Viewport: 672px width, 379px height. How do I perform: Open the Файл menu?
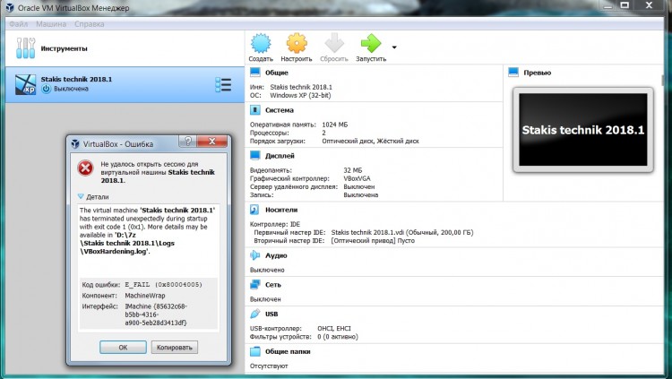click(19, 23)
